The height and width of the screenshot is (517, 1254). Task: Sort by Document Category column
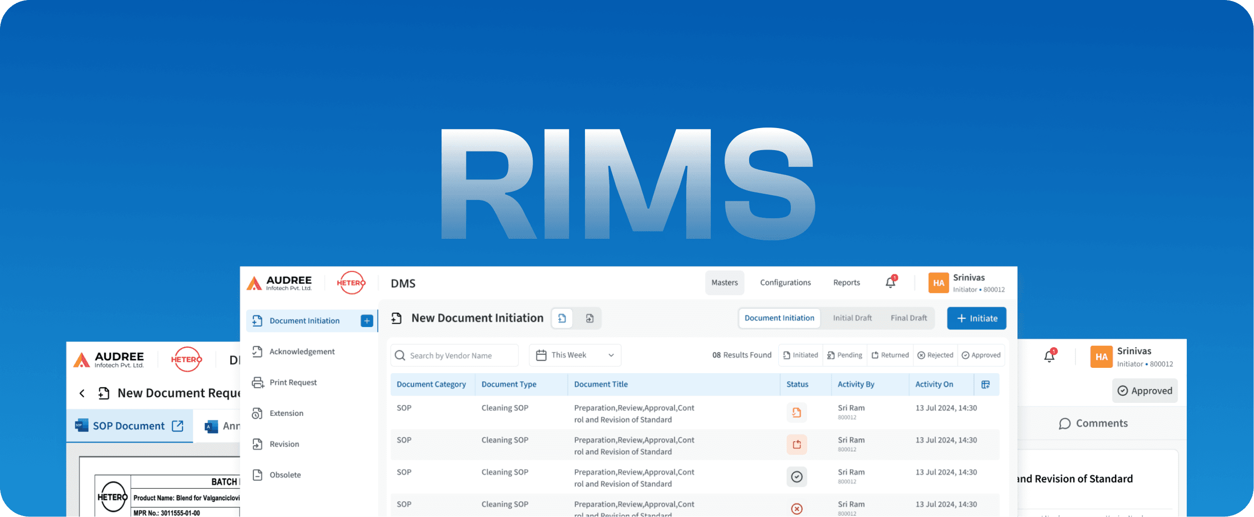[x=431, y=384]
